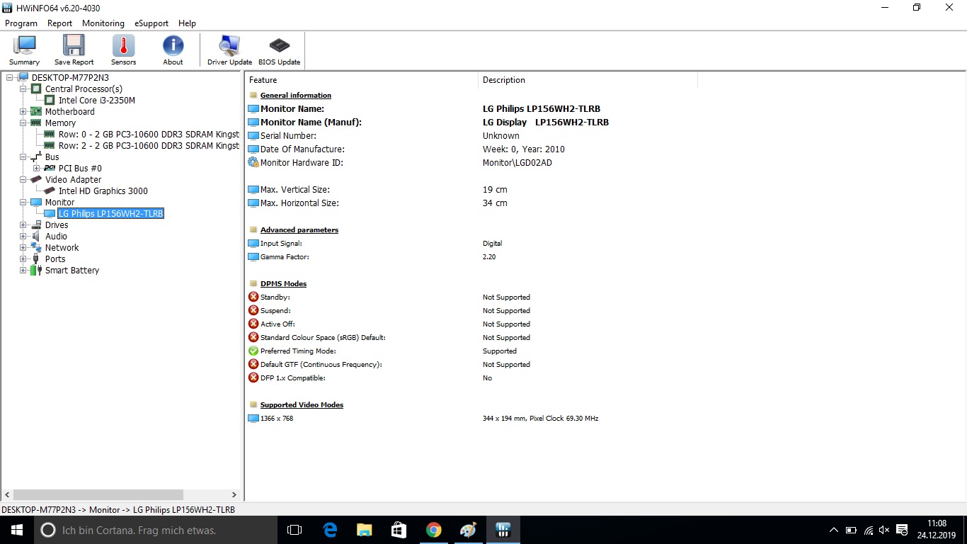Expand the PCI Bus #0 branch

click(x=36, y=169)
